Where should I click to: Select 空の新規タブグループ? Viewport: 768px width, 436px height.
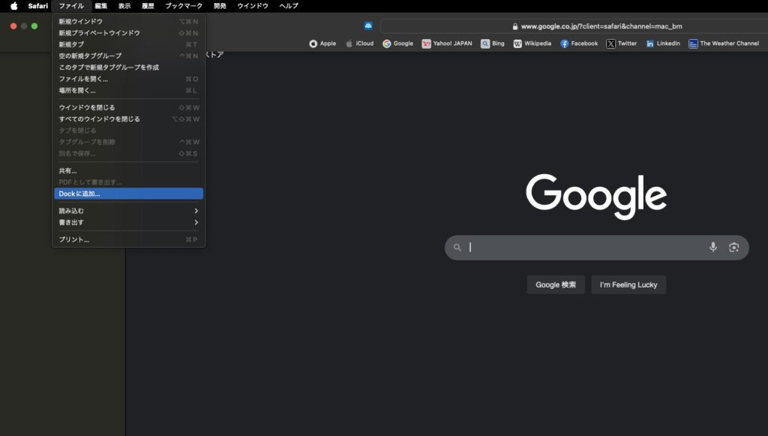(128, 56)
